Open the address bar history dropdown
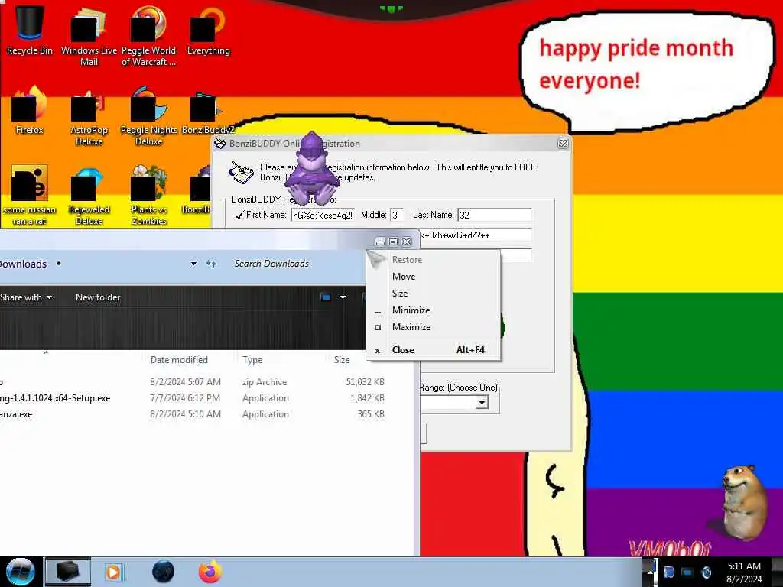 [193, 264]
